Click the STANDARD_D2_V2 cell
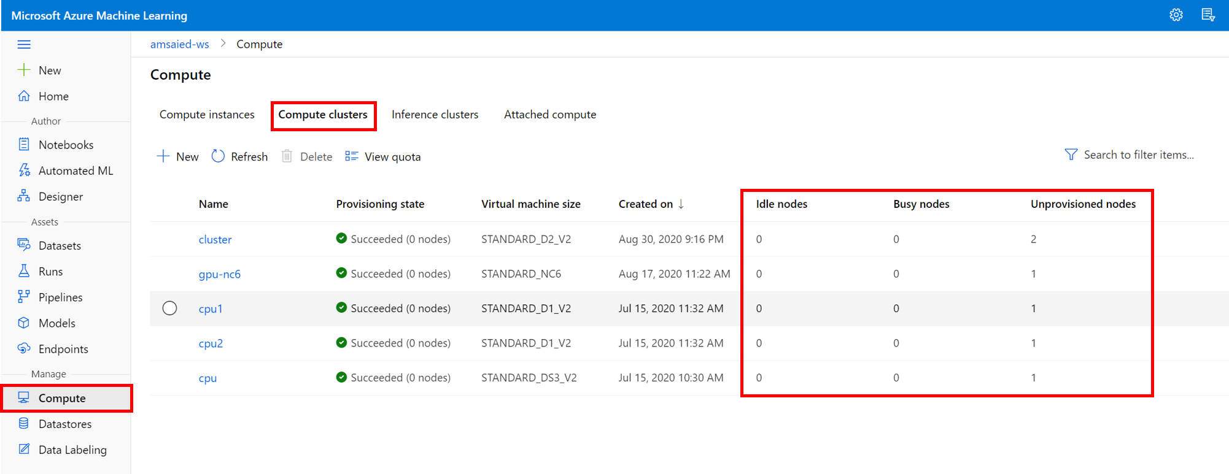This screenshot has height=474, width=1229. click(526, 239)
